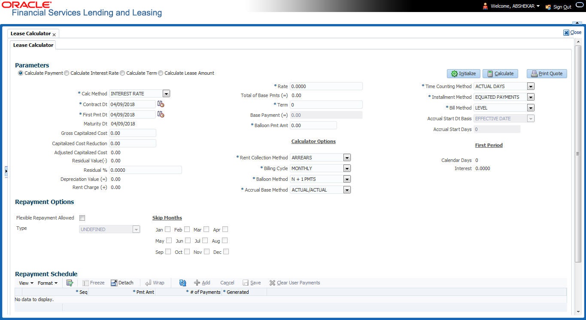Viewport: 586px width, 320px height.
Task: Open the First Pmt Dt calendar picker
Action: [161, 114]
